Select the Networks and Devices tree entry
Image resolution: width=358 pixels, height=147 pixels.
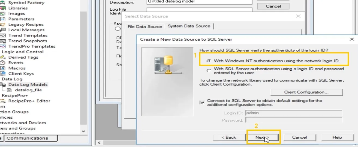23,123
